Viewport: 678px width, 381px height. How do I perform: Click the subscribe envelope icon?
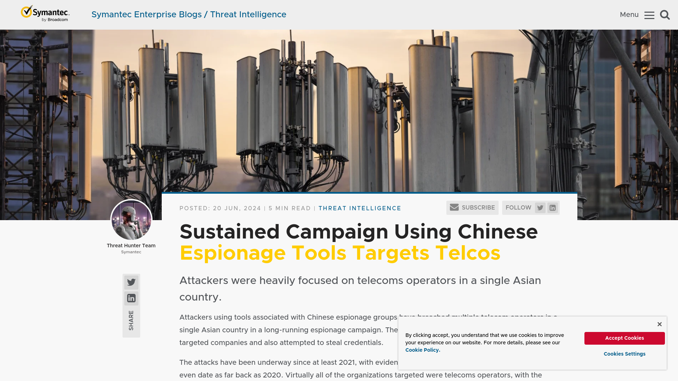coord(454,207)
